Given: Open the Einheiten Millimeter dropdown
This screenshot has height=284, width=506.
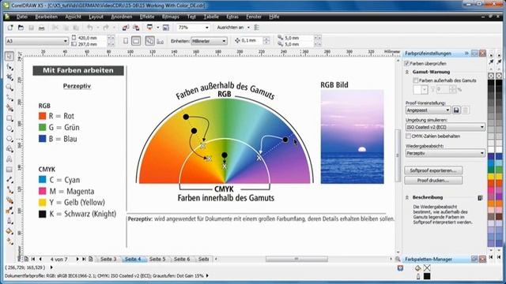Looking at the screenshot, I should [x=224, y=41].
